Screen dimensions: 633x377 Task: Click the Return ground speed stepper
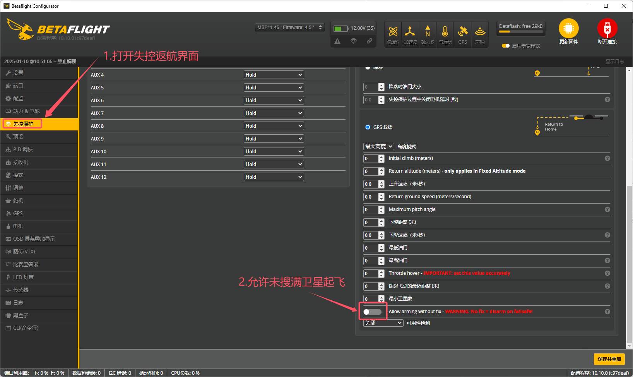(x=382, y=197)
